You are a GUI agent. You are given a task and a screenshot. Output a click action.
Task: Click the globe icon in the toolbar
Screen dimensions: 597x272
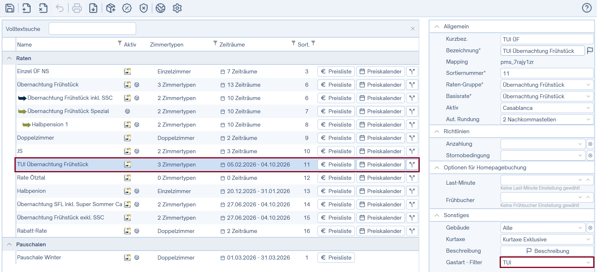(160, 8)
